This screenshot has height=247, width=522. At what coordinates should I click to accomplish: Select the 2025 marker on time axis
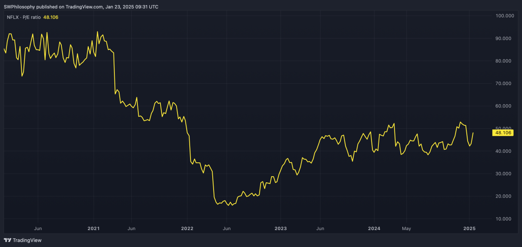coord(469,228)
